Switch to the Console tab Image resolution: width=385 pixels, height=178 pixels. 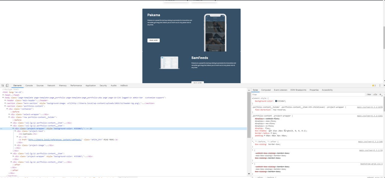click(29, 86)
